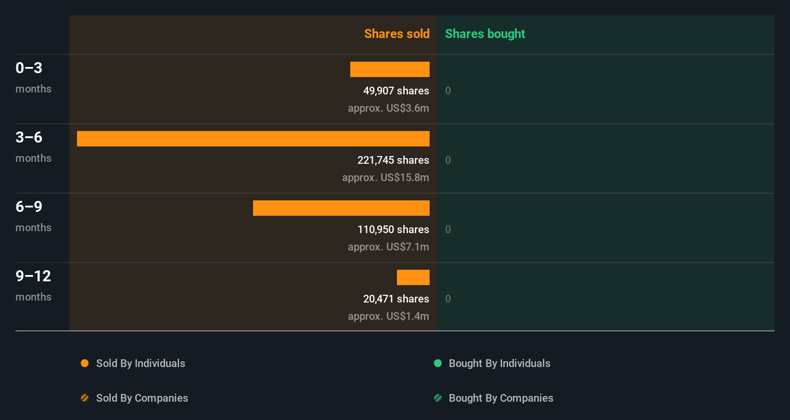Click the 0–3 months orange bar
Image resolution: width=790 pixels, height=420 pixels.
click(390, 69)
